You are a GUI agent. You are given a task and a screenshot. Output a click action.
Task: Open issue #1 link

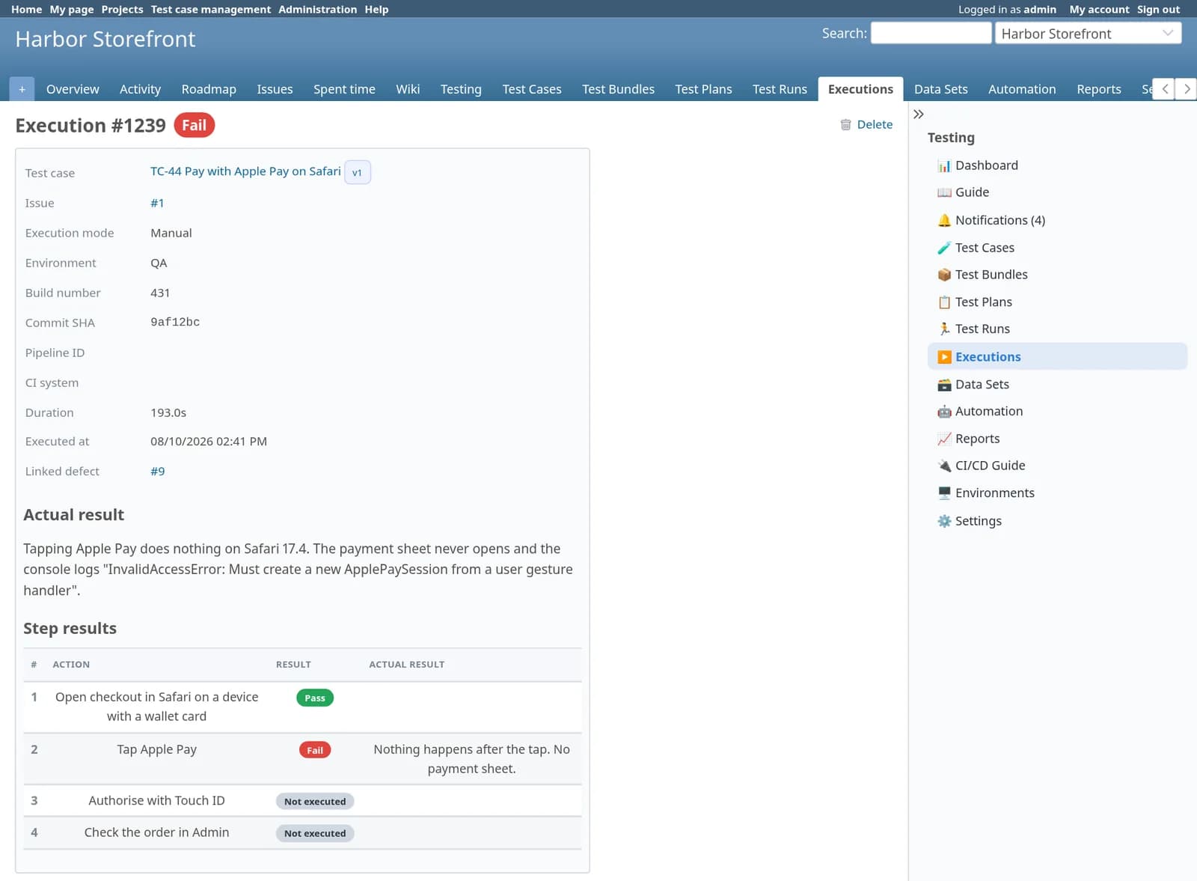(x=157, y=203)
